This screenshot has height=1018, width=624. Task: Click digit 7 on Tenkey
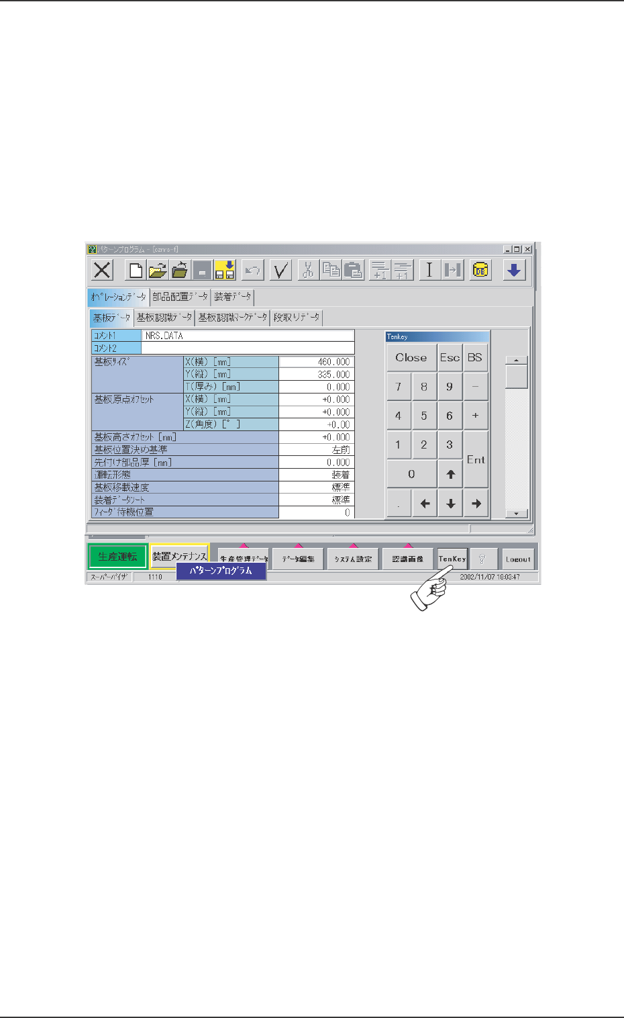[399, 387]
